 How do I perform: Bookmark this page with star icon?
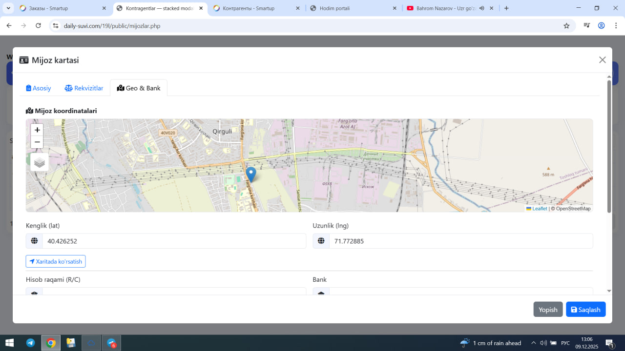pyautogui.click(x=566, y=26)
